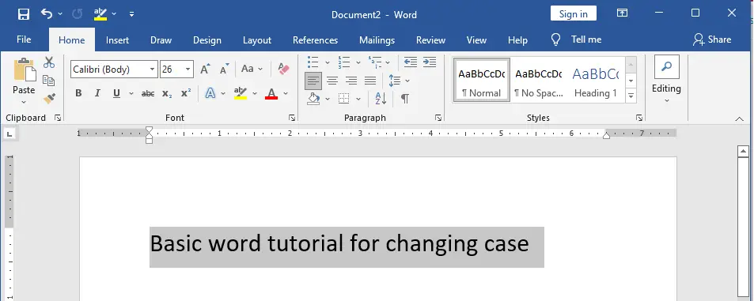Click the Tell me search box

click(577, 40)
